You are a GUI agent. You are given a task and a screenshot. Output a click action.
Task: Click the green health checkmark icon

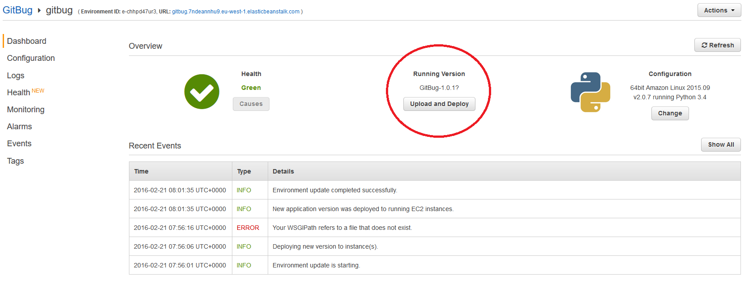click(x=202, y=92)
